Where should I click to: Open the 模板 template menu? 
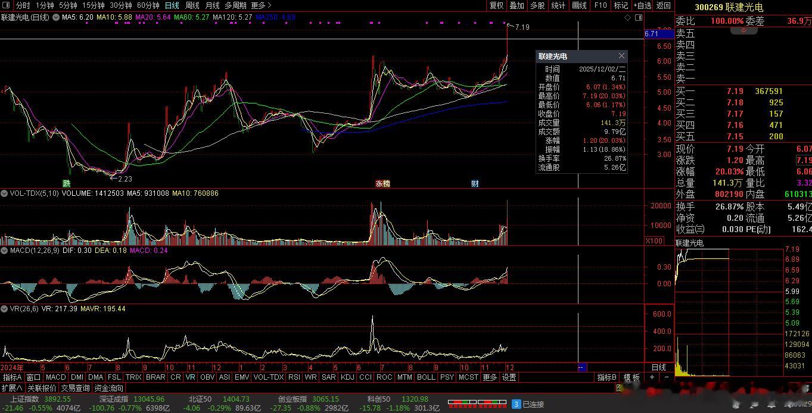631,377
